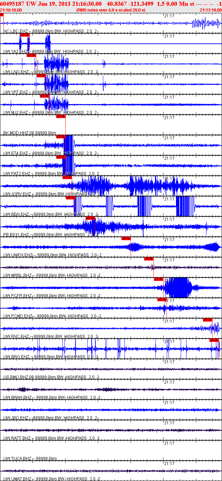Click the 21:17 tick label on UW TUCA trace
Viewport: 222px width, 481px height.
169,443
